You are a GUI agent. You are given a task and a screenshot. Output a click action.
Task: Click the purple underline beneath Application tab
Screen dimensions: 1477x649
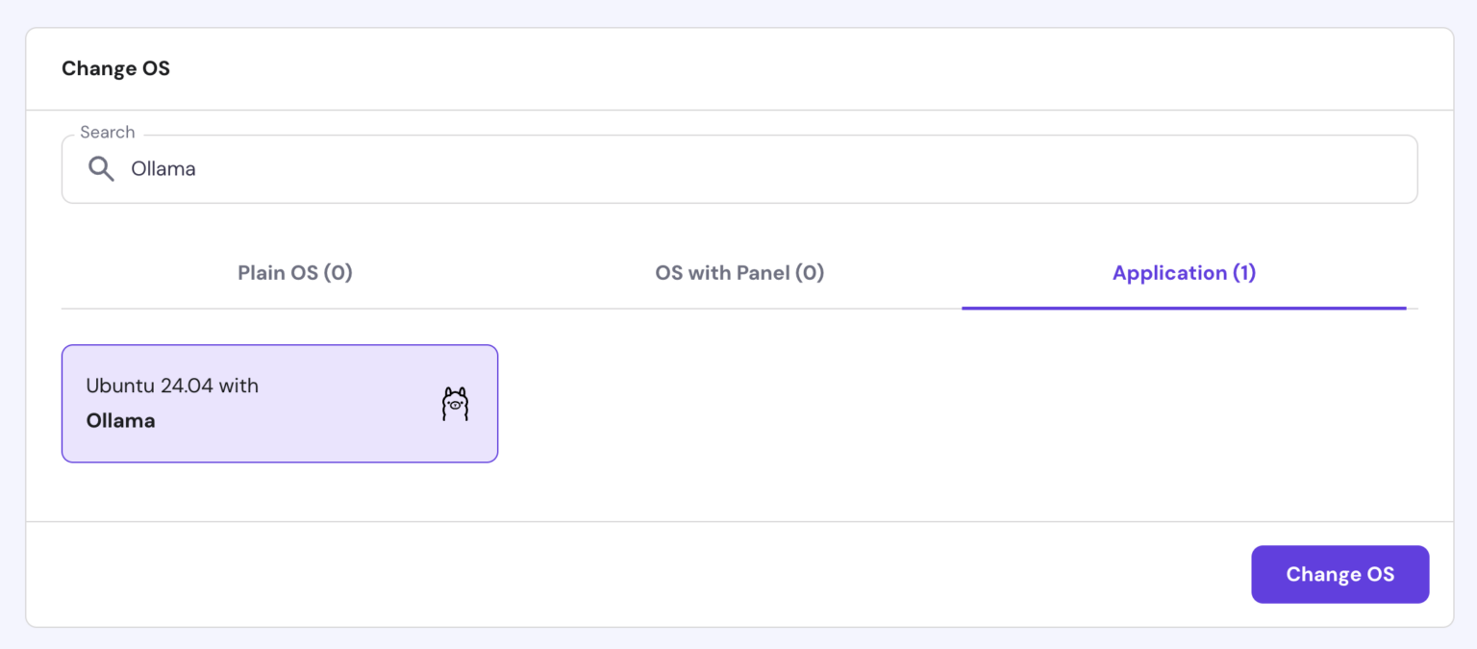click(1184, 308)
